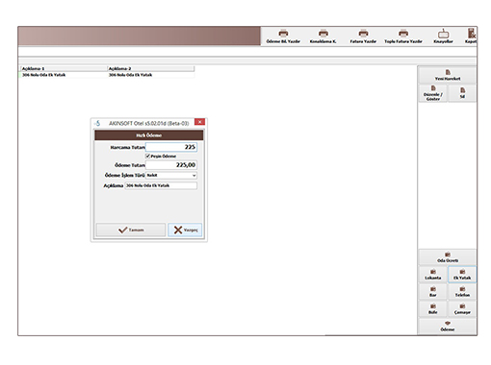Click the Ödeme Bil. Yazdır printer icon
This screenshot has height=365, width=491.
(x=283, y=34)
